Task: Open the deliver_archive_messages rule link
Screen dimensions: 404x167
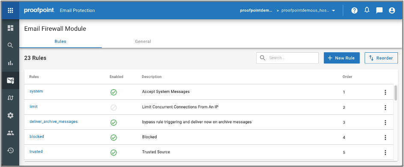Action: tap(53, 121)
